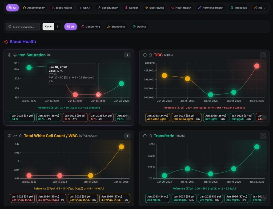Select Conv units toggle

48,27
